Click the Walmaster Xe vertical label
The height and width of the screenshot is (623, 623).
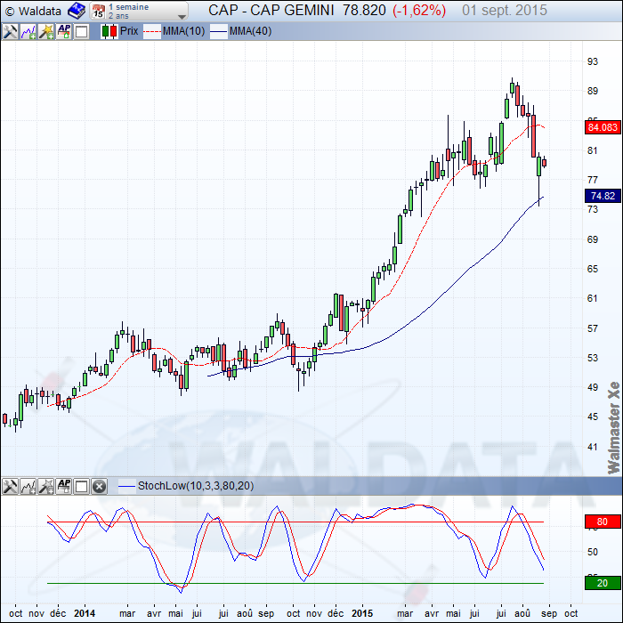point(614,427)
